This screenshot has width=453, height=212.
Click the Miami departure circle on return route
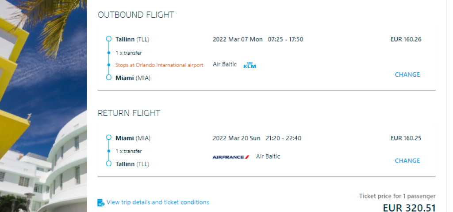(x=109, y=138)
